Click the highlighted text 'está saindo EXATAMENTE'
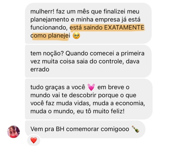This screenshot has width=174, height=148. click(x=107, y=27)
